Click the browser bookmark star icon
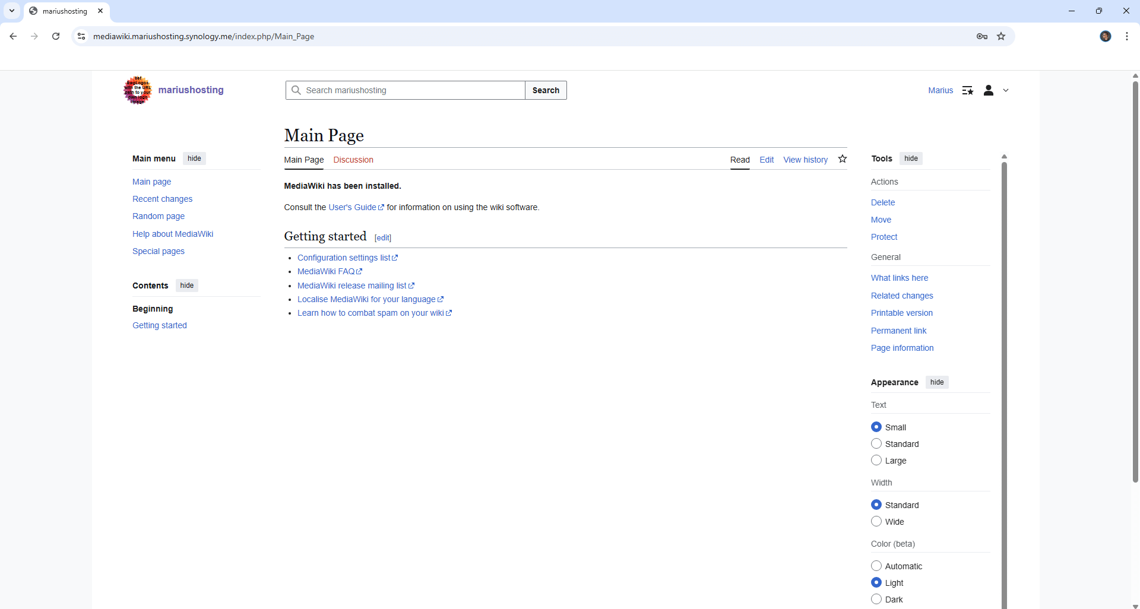The width and height of the screenshot is (1140, 609). pyautogui.click(x=1001, y=36)
